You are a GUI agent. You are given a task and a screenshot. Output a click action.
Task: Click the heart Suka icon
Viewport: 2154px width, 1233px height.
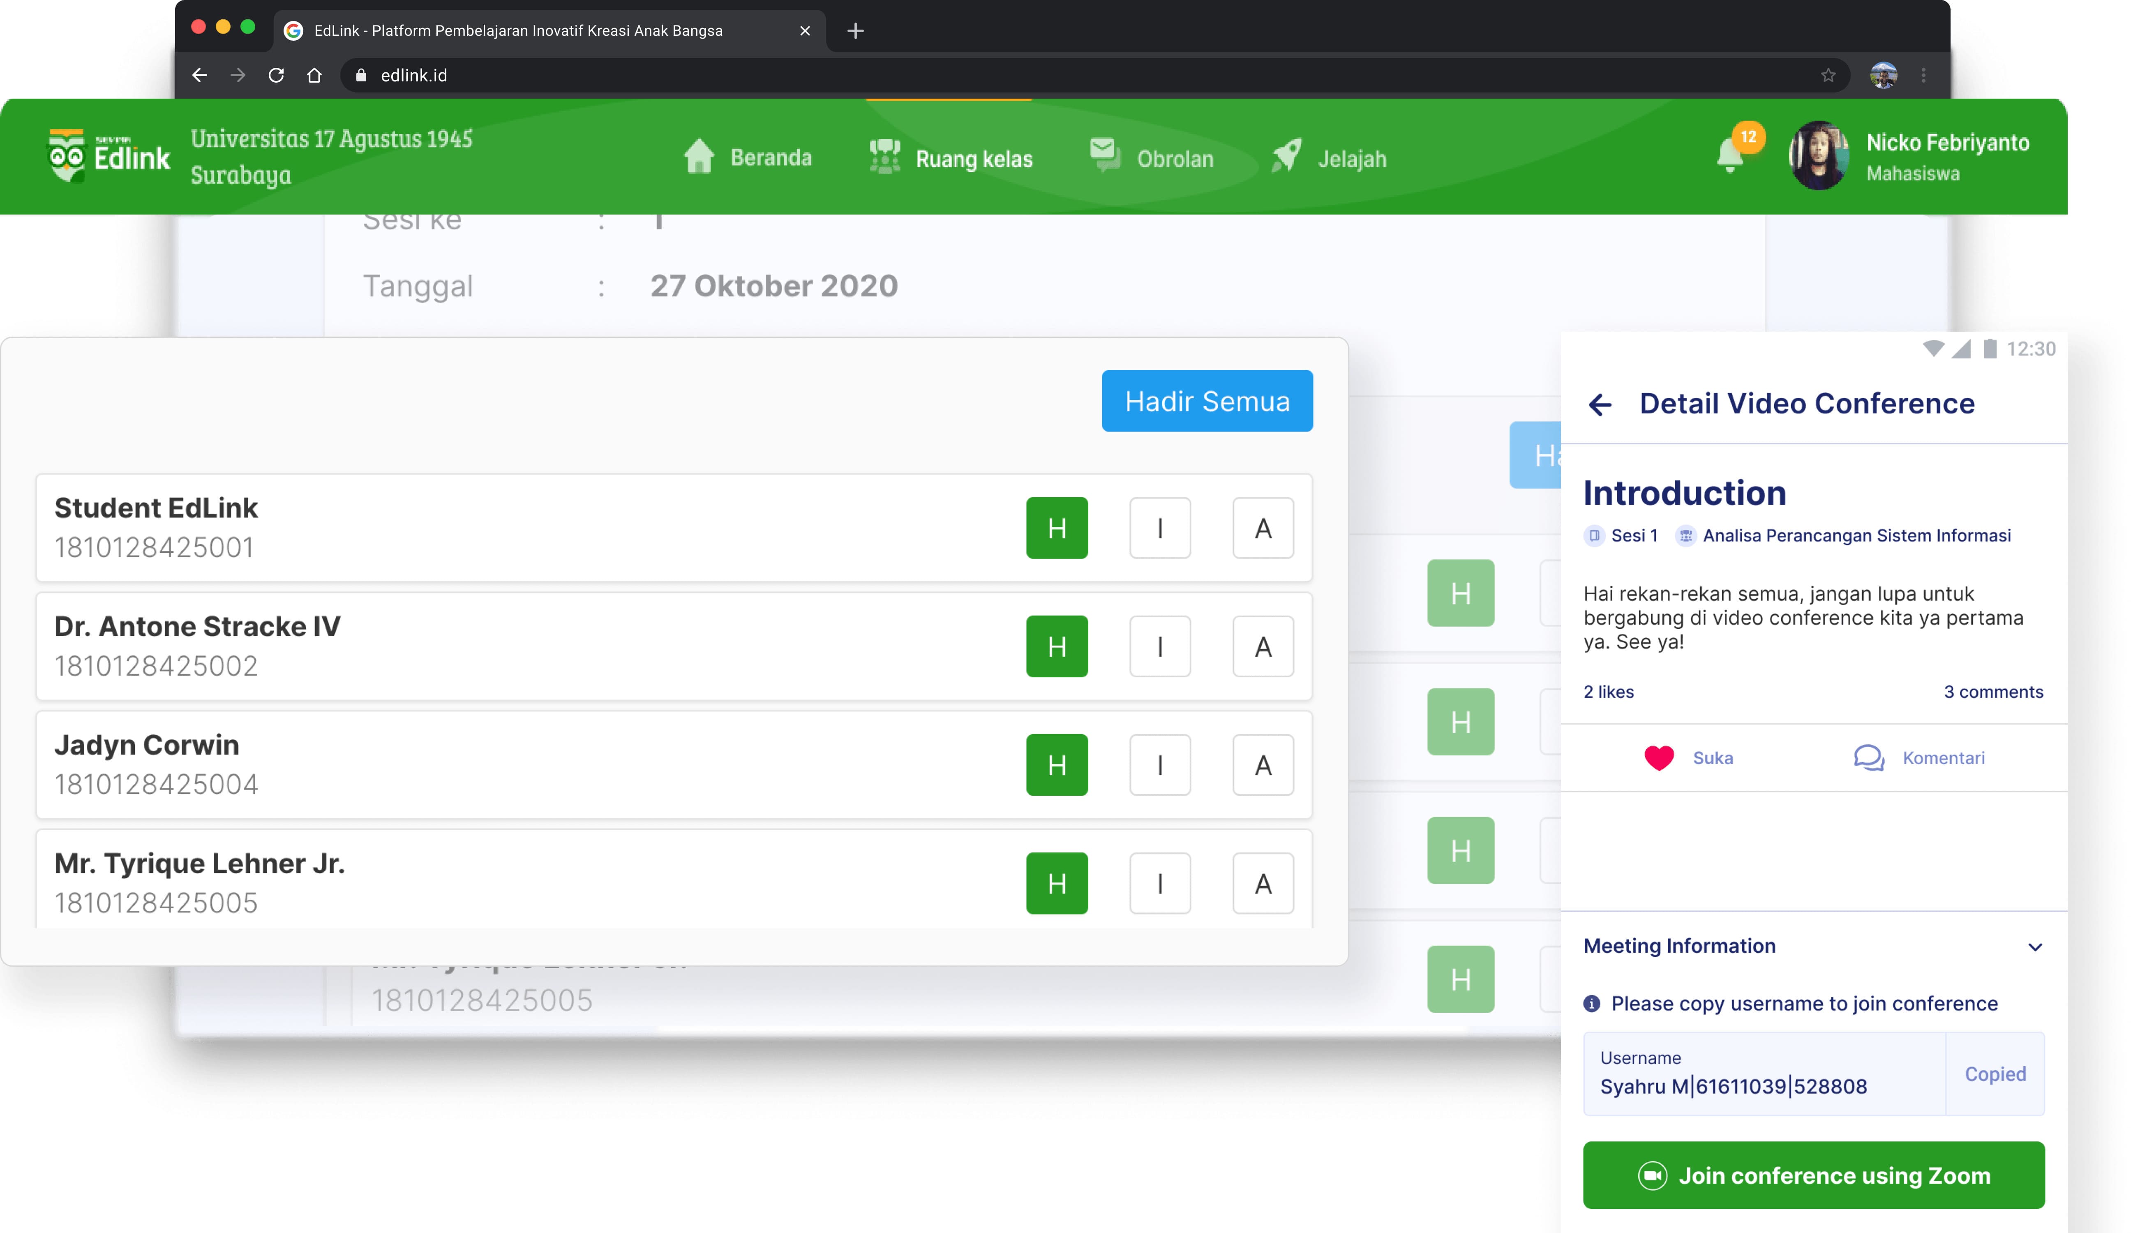point(1659,758)
